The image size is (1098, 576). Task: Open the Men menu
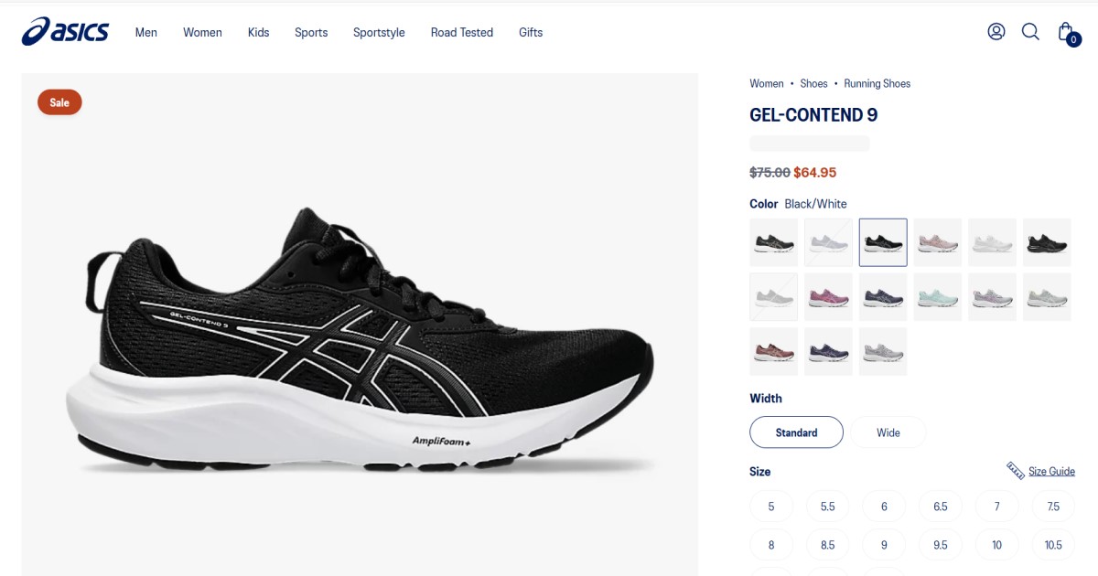coord(146,32)
